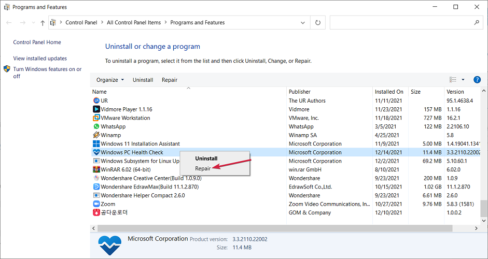Image resolution: width=488 pixels, height=259 pixels.
Task: Select the Zoom app icon in list
Action: coord(96,204)
